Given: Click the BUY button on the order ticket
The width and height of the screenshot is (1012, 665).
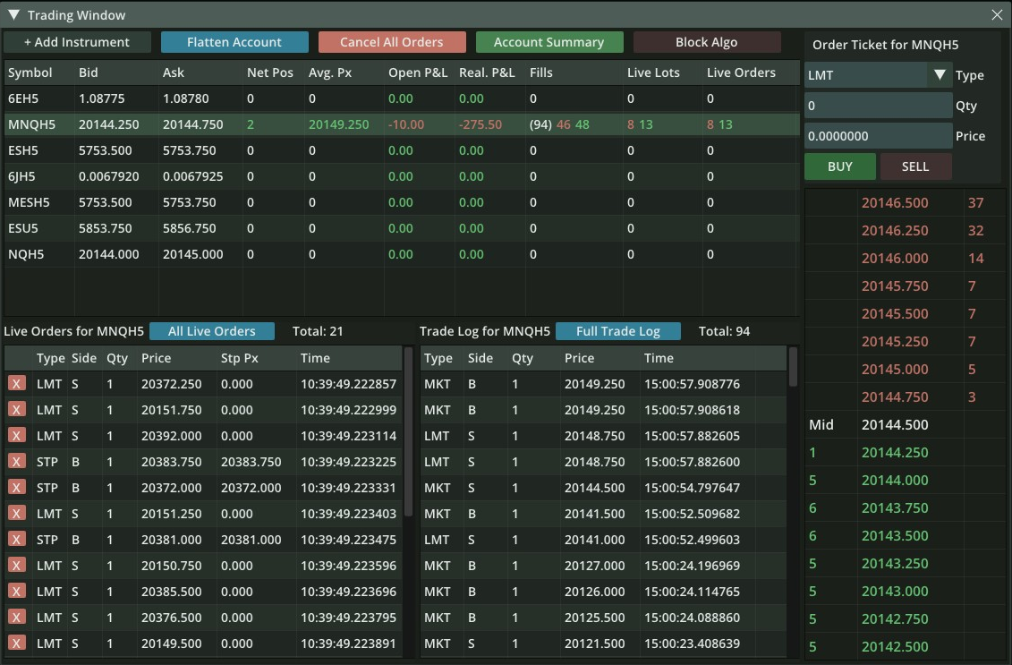Looking at the screenshot, I should (839, 166).
